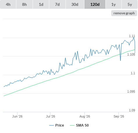Click the green SMA 50 legend line

[72, 125]
